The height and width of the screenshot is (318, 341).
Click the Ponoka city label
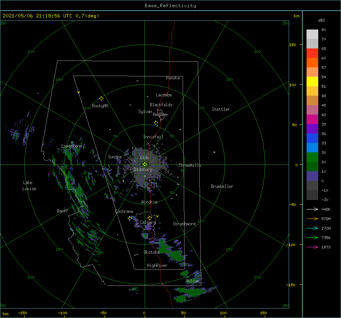click(173, 78)
